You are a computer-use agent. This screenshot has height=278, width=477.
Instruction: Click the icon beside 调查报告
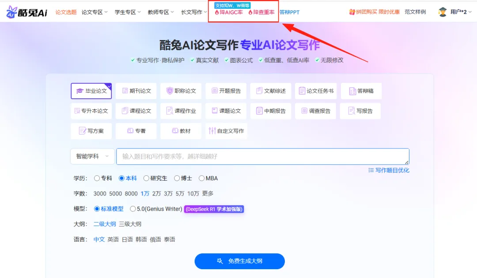[x=304, y=111]
